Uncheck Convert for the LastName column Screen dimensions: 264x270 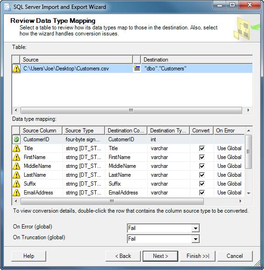coord(202,175)
